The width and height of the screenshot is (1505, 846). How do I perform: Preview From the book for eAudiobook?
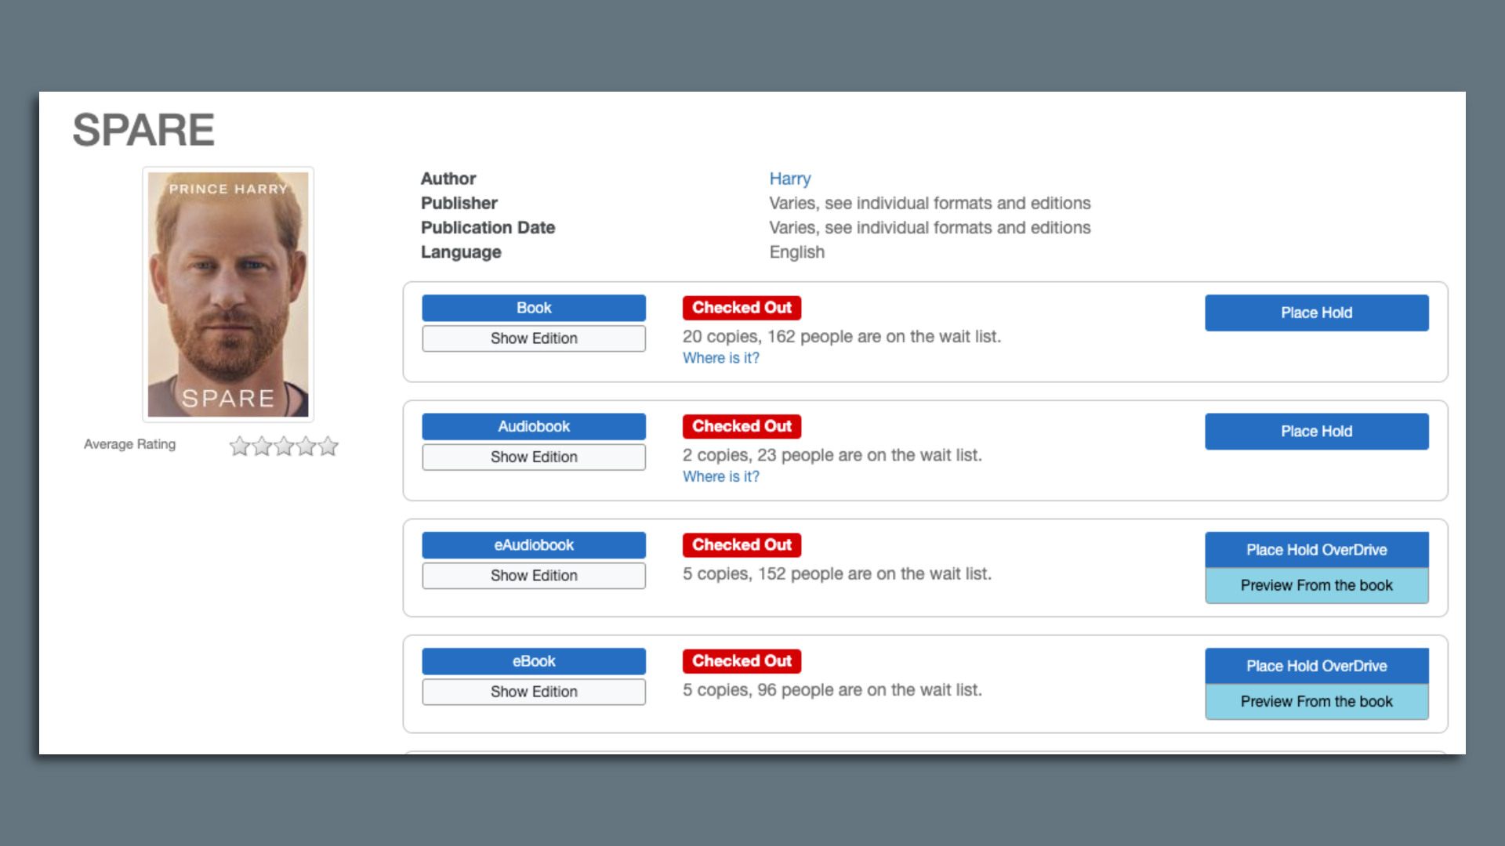point(1317,585)
